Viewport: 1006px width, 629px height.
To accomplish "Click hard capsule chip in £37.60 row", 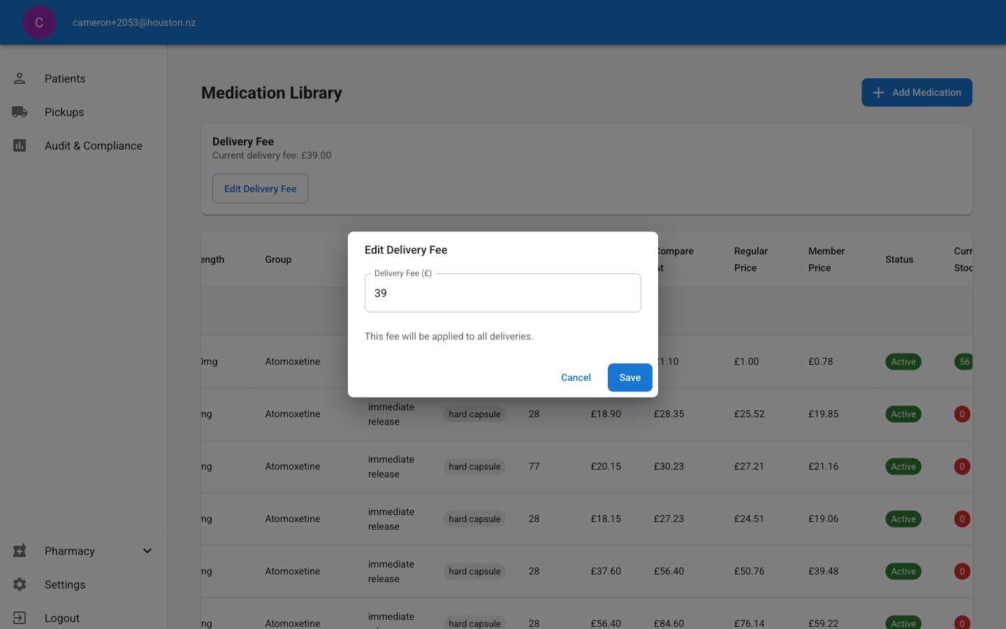I will 474,571.
